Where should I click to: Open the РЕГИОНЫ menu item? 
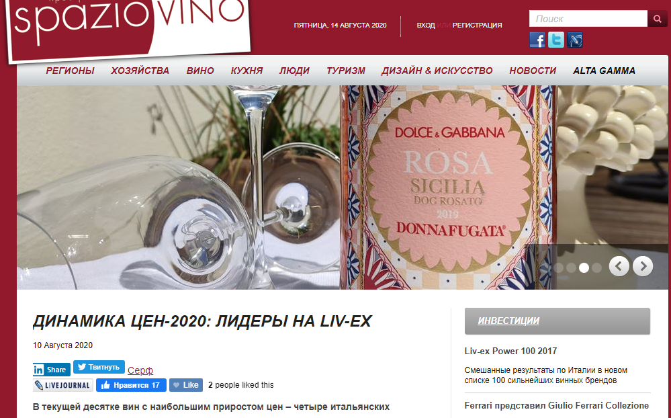[70, 71]
